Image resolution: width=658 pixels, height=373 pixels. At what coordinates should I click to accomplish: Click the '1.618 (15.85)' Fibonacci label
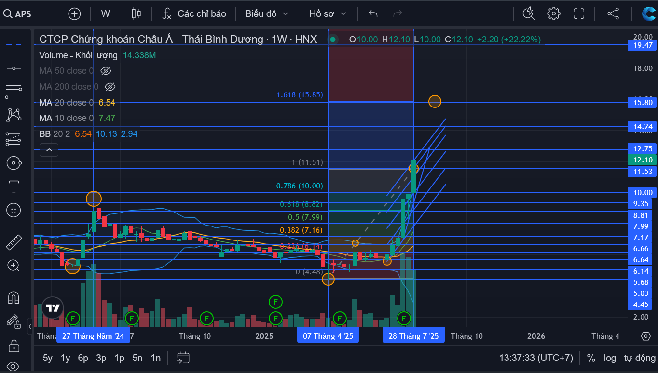click(x=300, y=95)
